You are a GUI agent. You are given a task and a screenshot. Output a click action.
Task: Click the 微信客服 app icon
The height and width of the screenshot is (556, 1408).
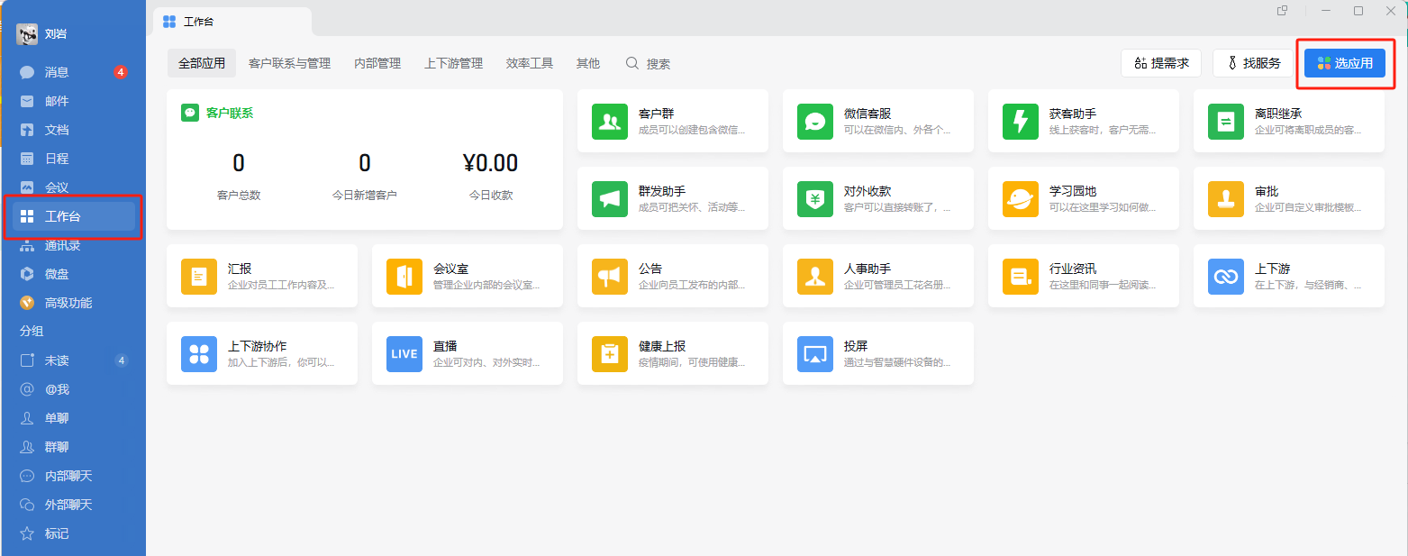click(x=815, y=121)
